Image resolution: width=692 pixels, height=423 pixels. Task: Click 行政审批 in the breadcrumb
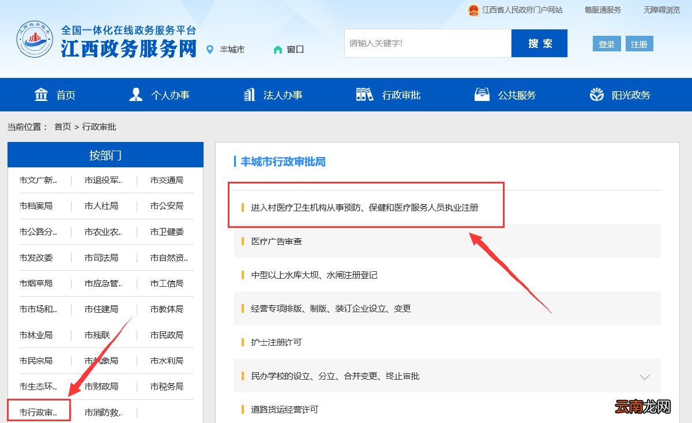pos(99,126)
